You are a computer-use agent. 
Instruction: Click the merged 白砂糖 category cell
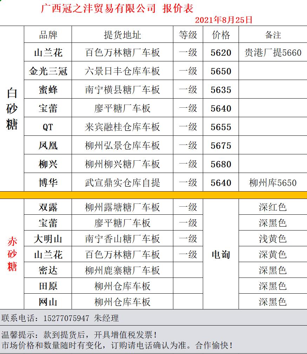12,109
